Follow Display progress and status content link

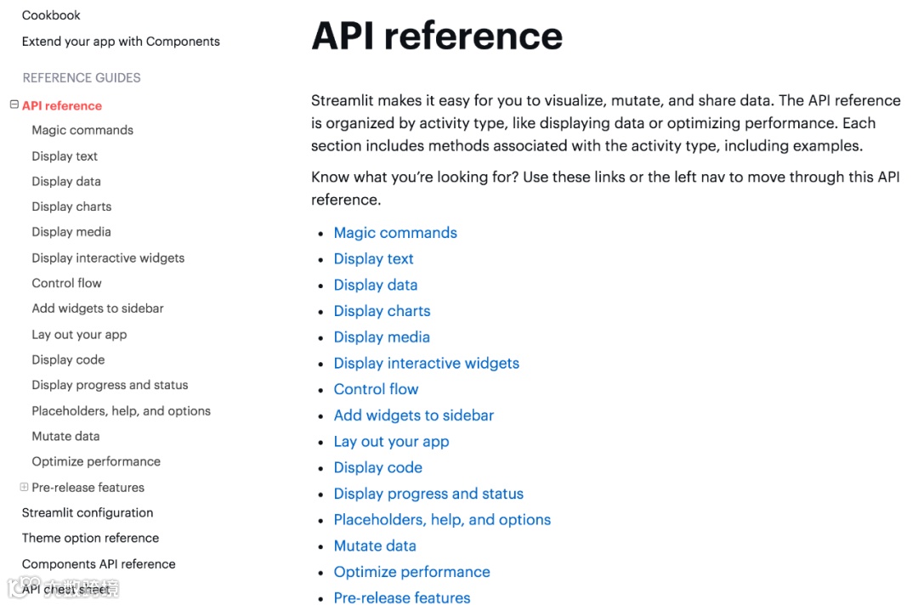click(x=428, y=494)
